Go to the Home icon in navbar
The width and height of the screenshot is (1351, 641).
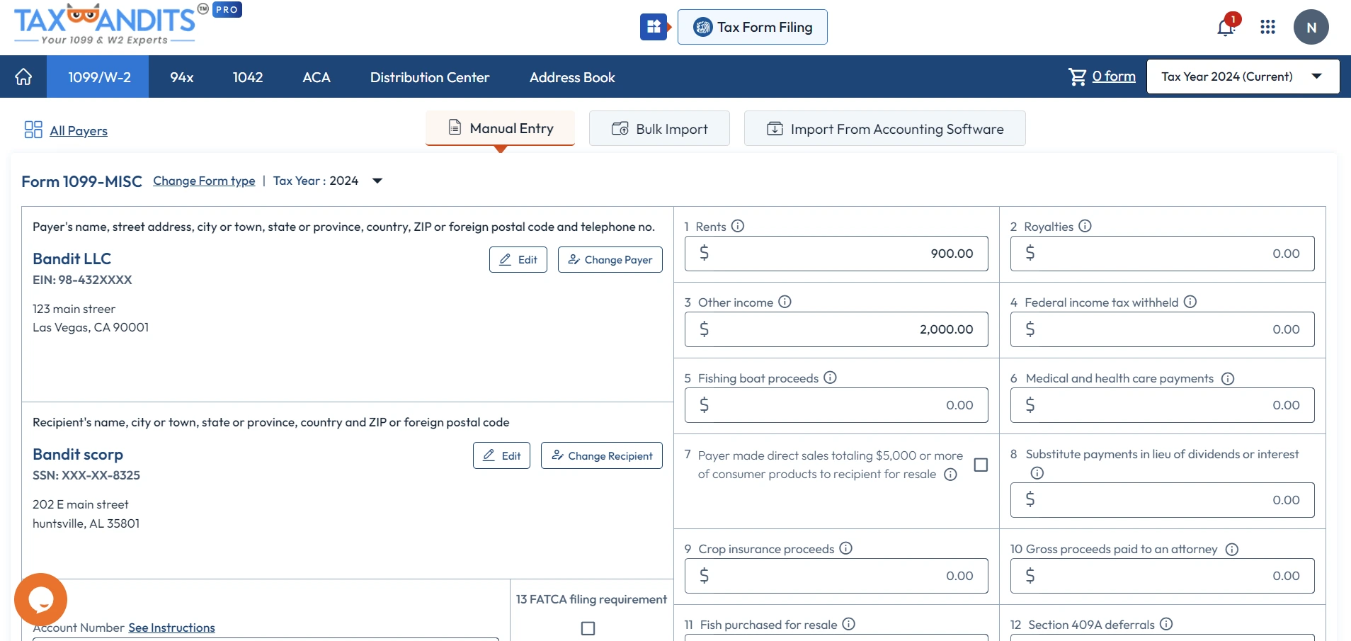tap(23, 76)
